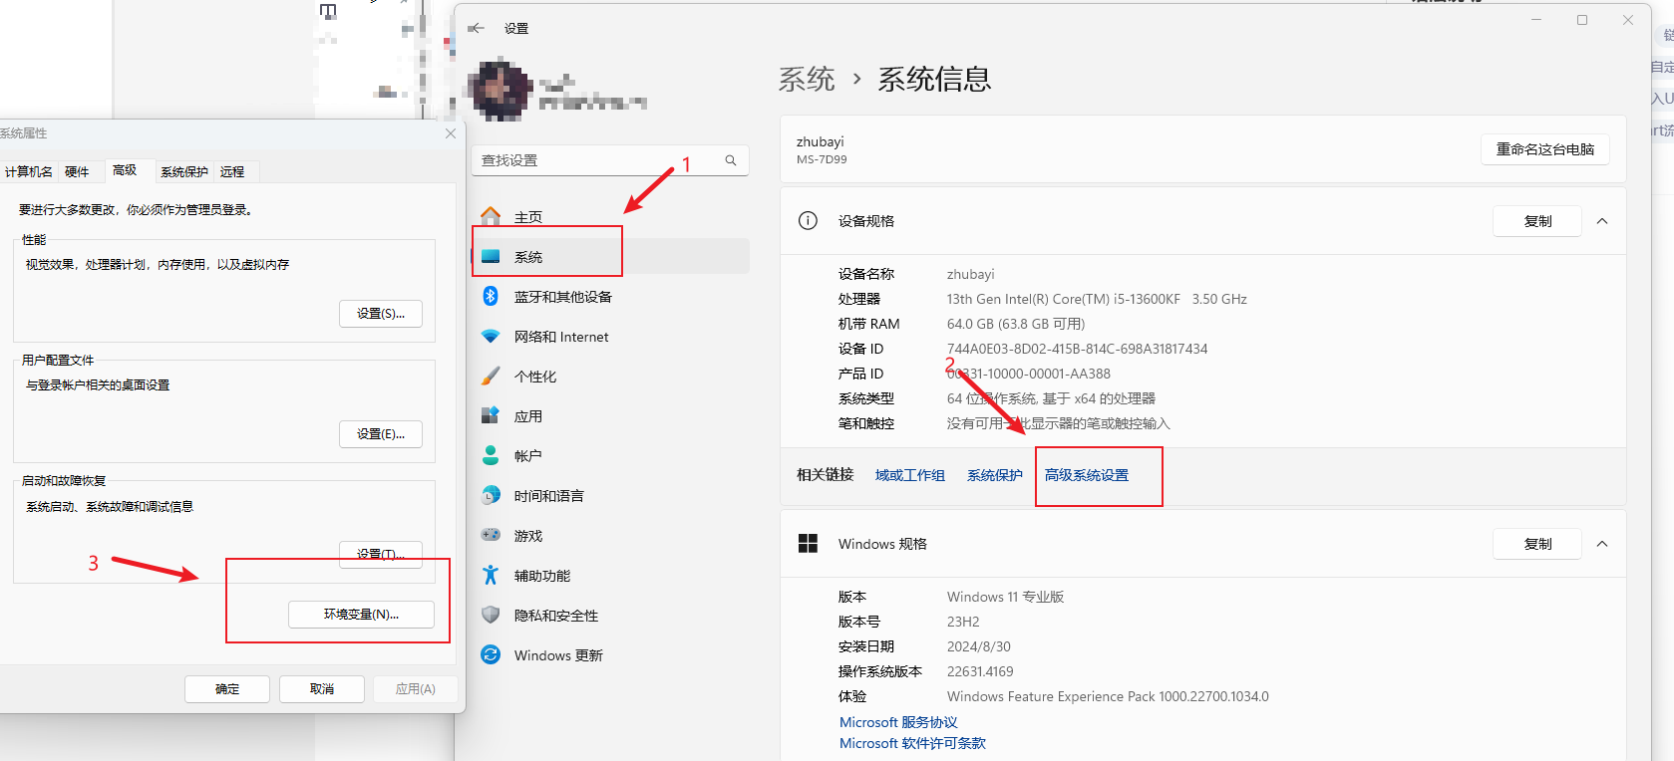Click the version value 23H2
The height and width of the screenshot is (761, 1674).
click(963, 622)
